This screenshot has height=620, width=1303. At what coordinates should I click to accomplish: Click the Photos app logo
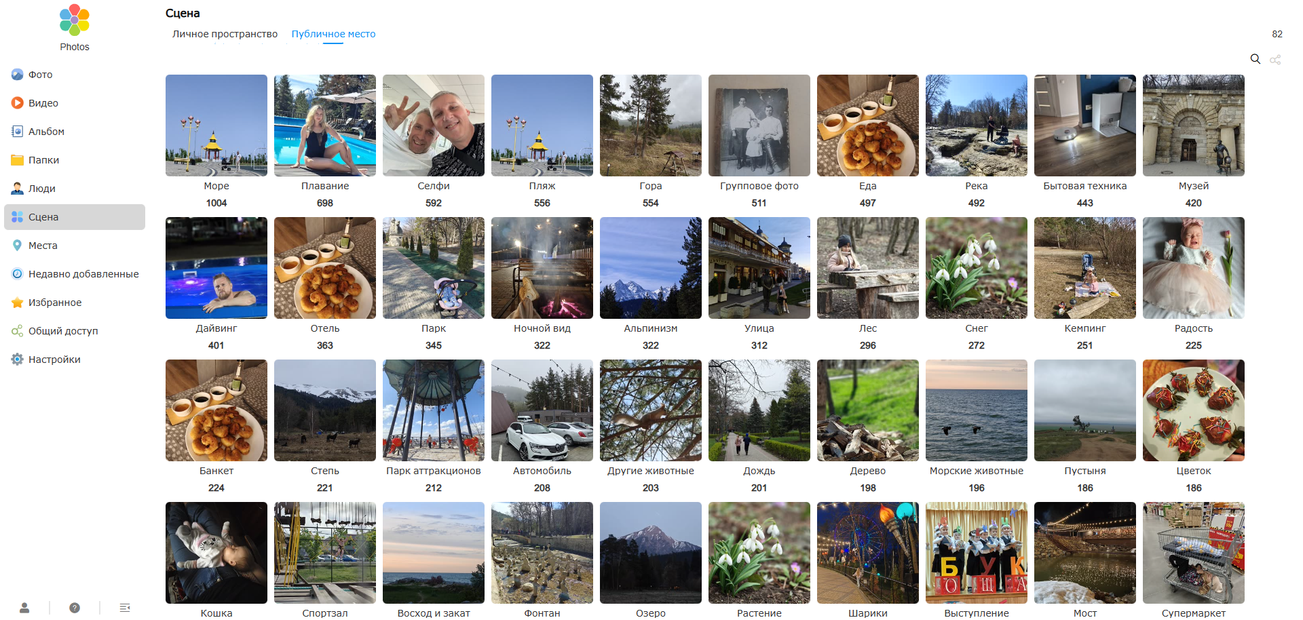(75, 20)
